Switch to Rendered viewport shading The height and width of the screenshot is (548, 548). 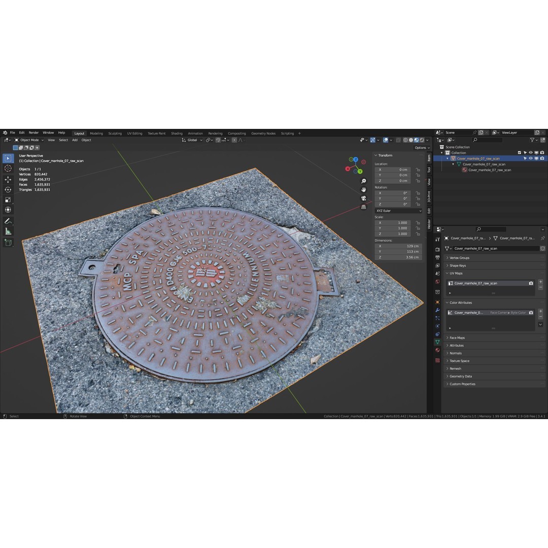tap(422, 140)
